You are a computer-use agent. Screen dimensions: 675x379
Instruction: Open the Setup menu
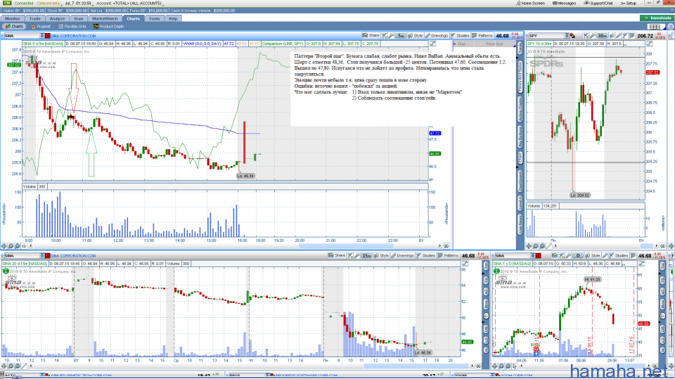(629, 3)
